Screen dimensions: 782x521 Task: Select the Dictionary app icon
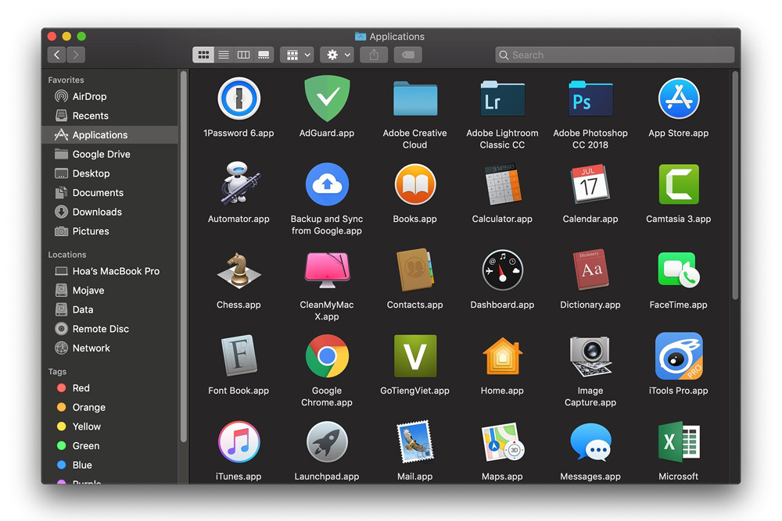590,270
